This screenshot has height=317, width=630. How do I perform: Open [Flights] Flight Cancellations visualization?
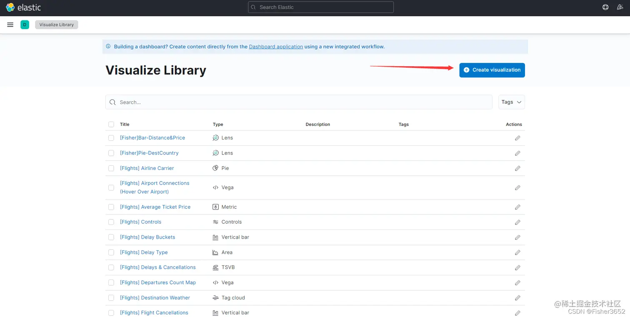(154, 313)
